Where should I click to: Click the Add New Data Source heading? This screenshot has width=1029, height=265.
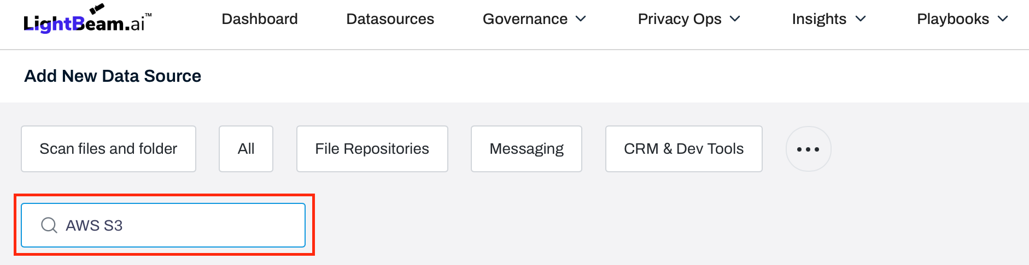(x=113, y=76)
